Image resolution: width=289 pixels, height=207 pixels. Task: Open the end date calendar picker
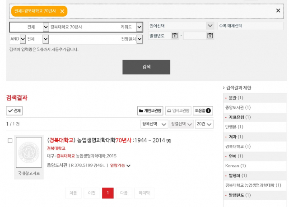click(x=210, y=36)
